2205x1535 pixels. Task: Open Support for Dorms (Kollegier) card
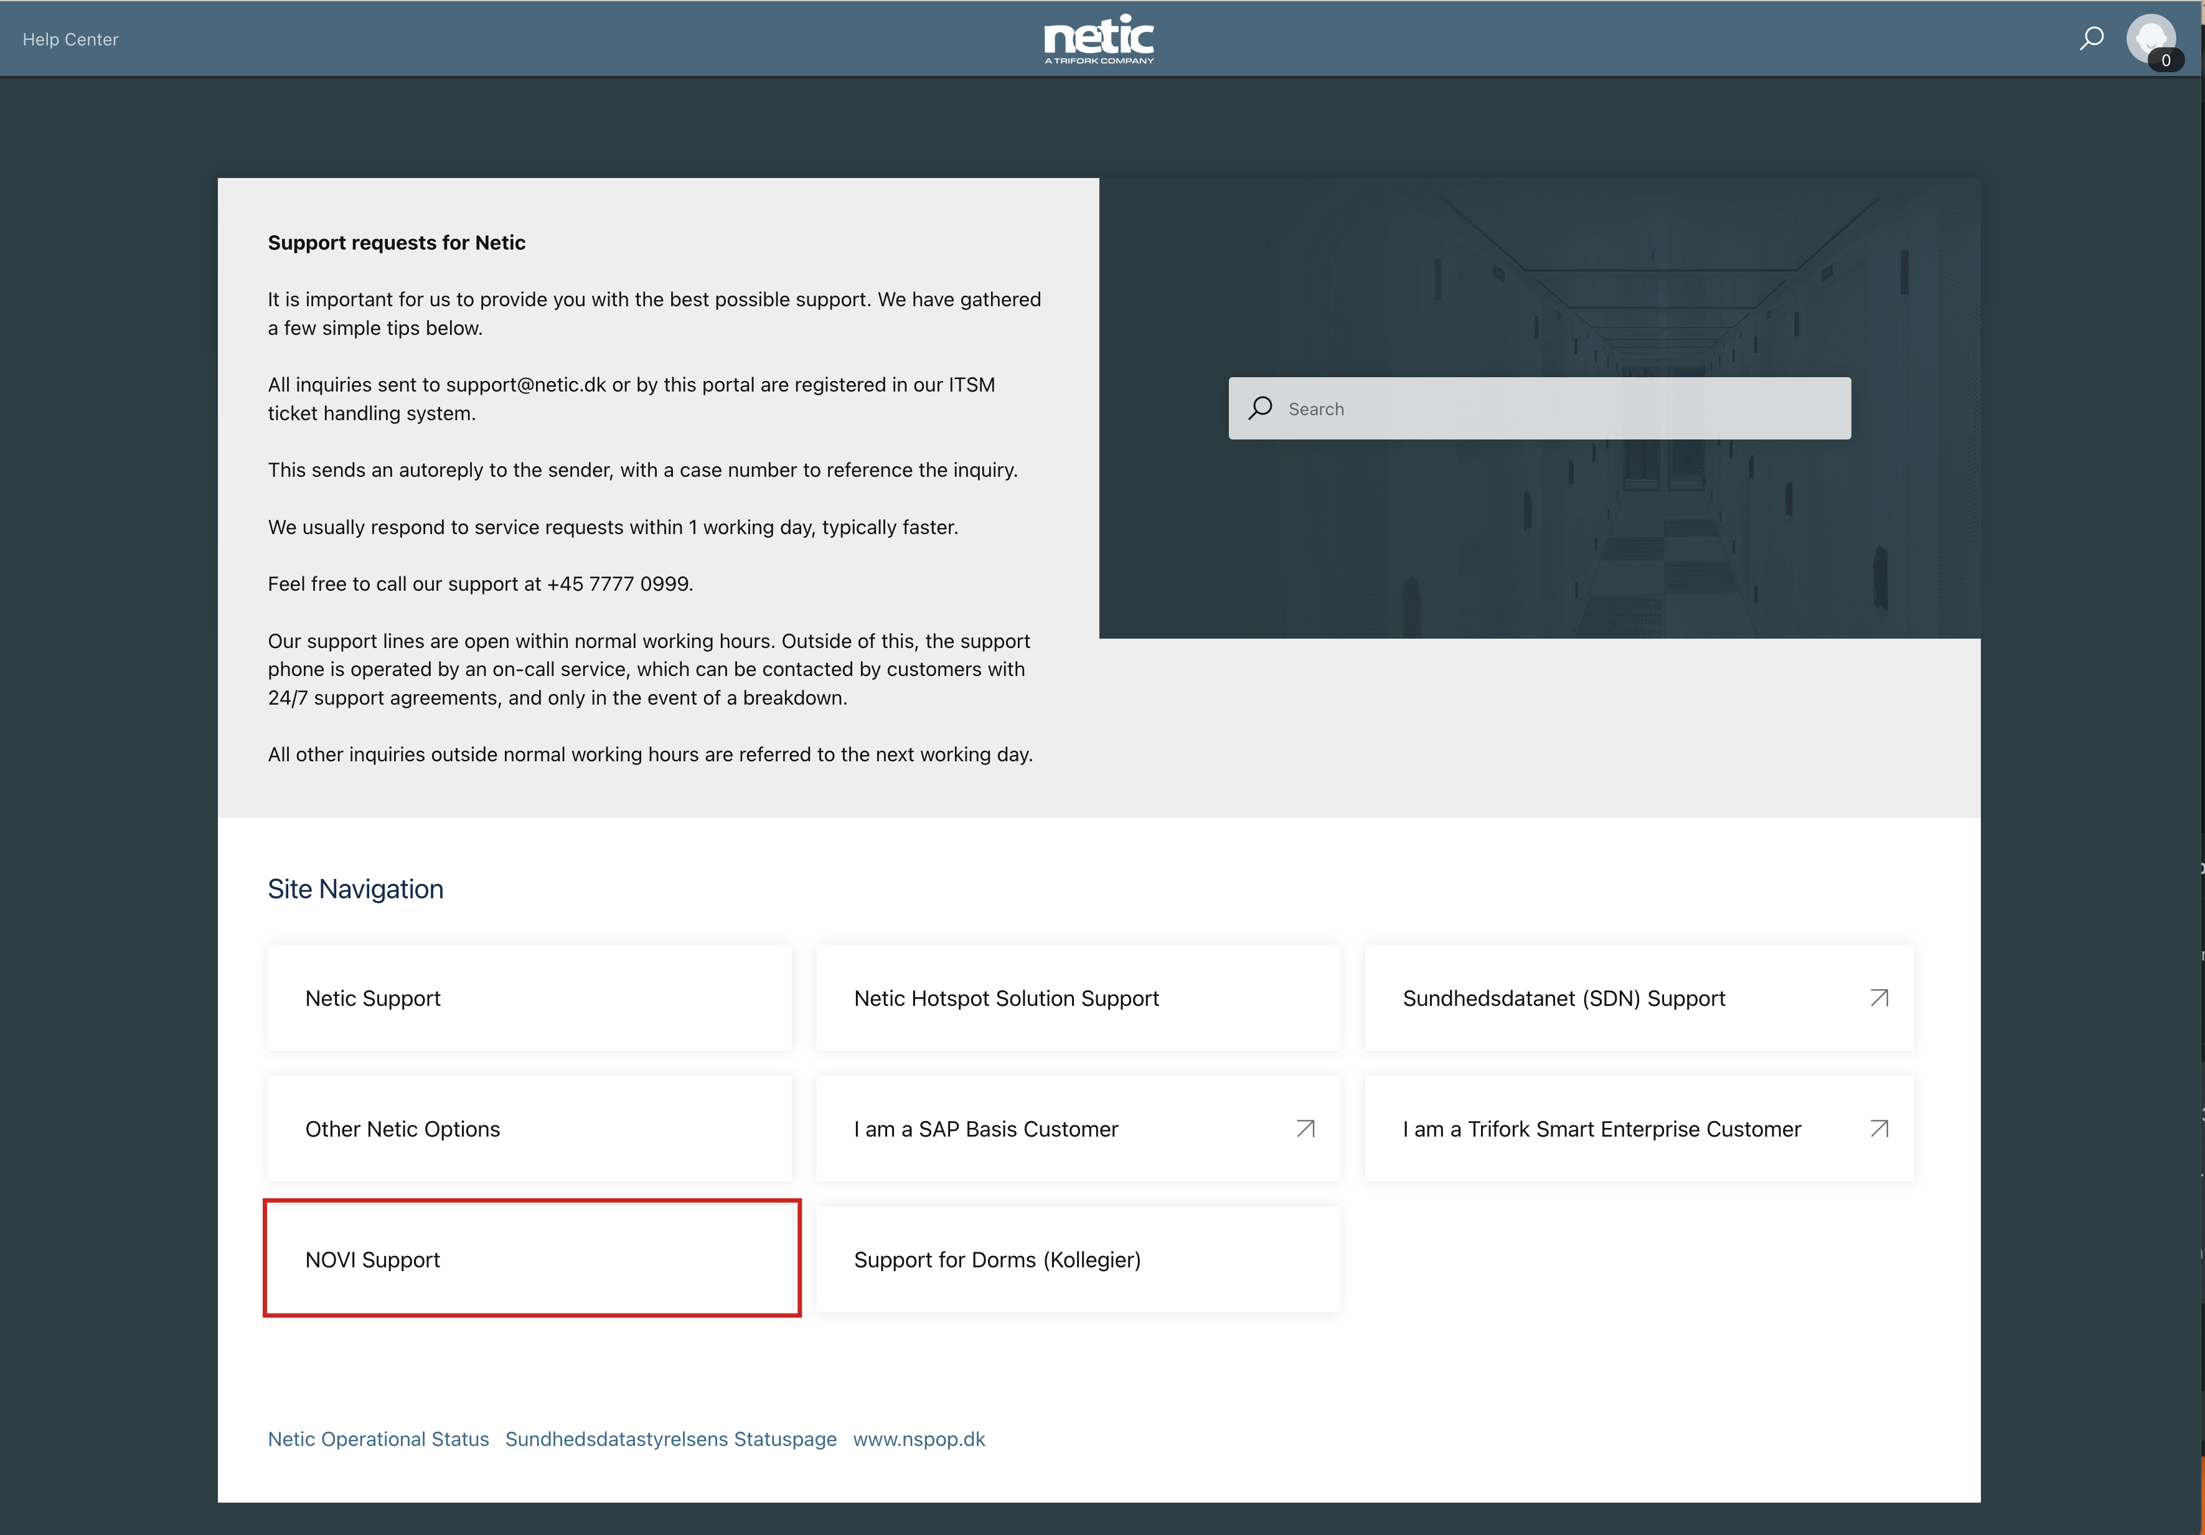coord(1078,1259)
